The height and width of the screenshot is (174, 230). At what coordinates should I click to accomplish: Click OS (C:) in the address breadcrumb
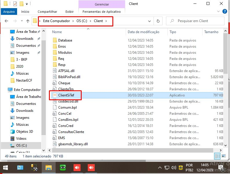[x=83, y=21]
